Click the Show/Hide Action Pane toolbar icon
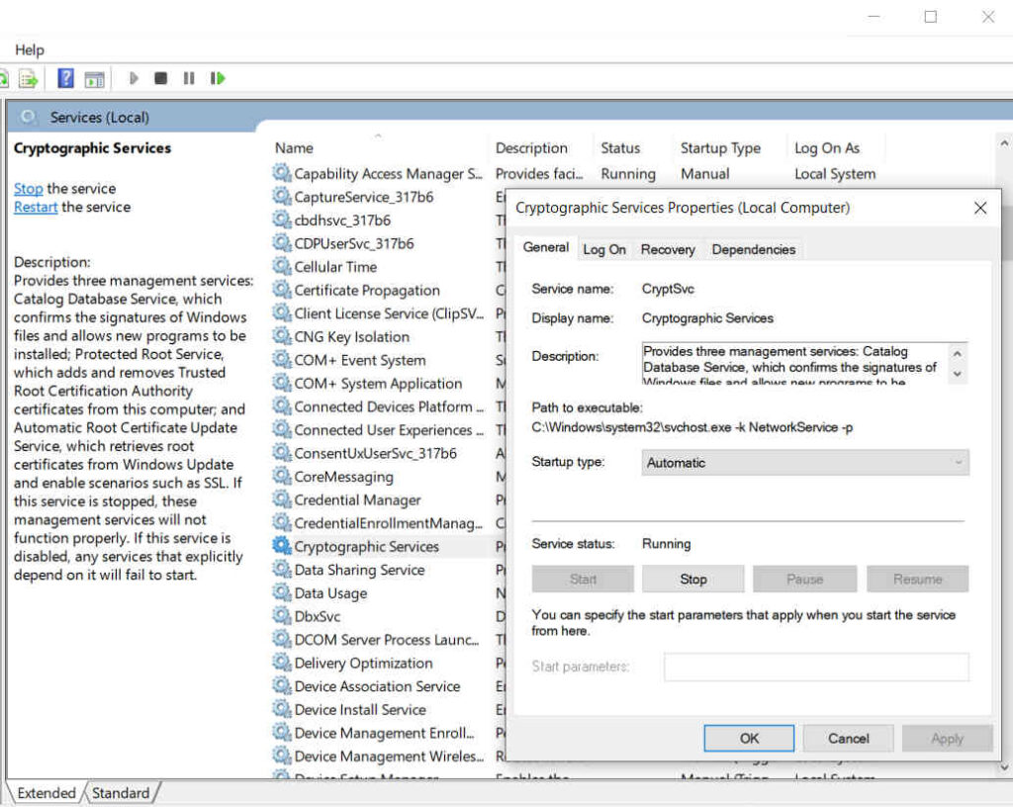This screenshot has height=807, width=1013. tap(94, 79)
